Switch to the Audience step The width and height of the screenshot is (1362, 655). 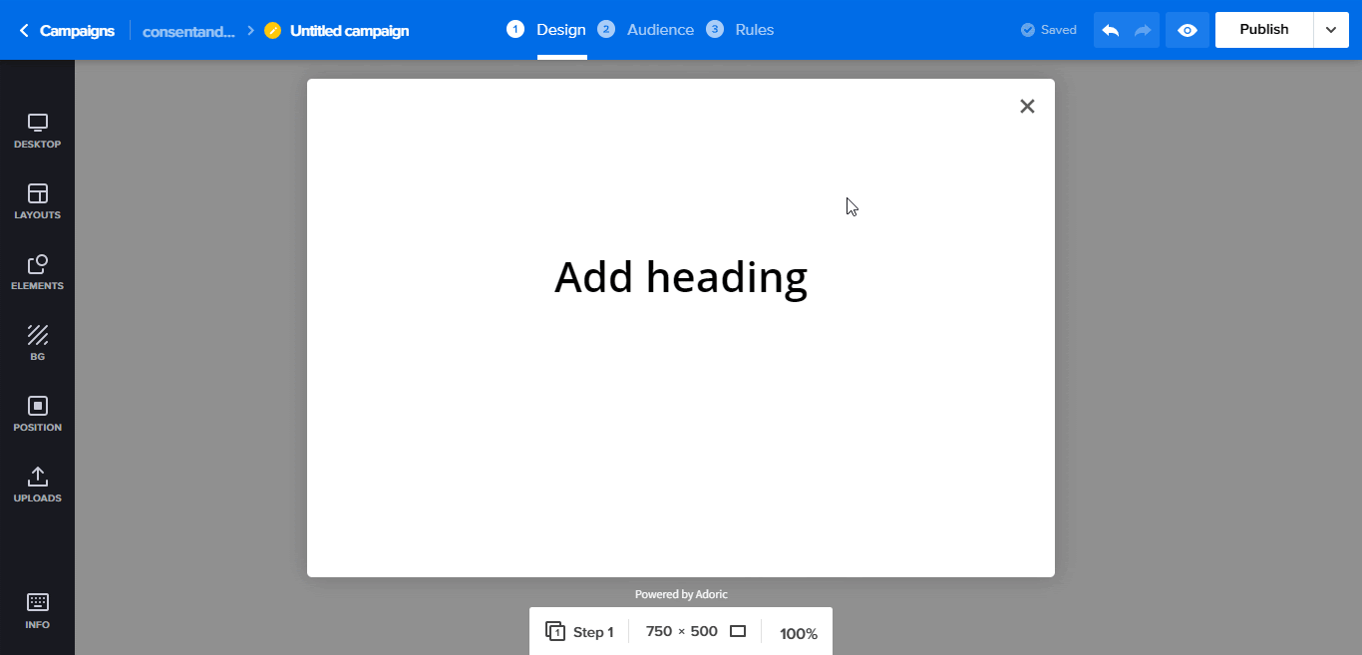tap(660, 29)
